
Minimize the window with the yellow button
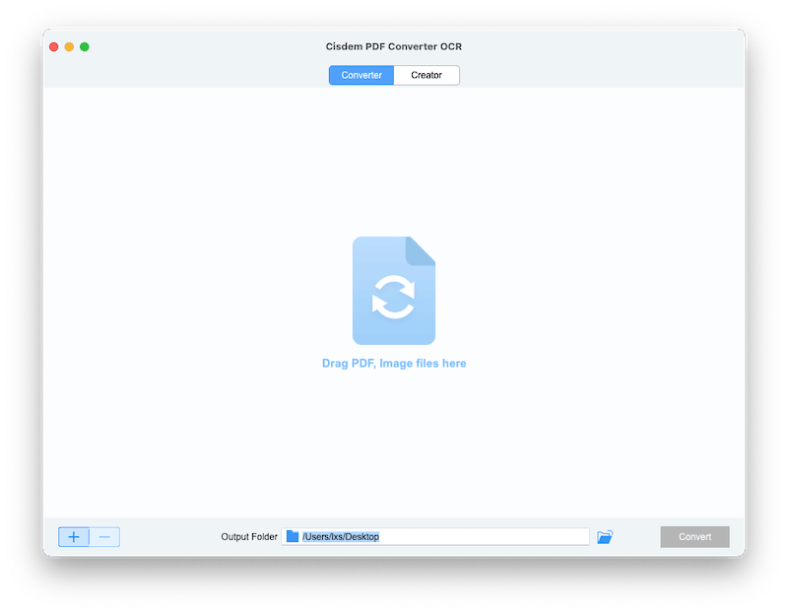(69, 46)
